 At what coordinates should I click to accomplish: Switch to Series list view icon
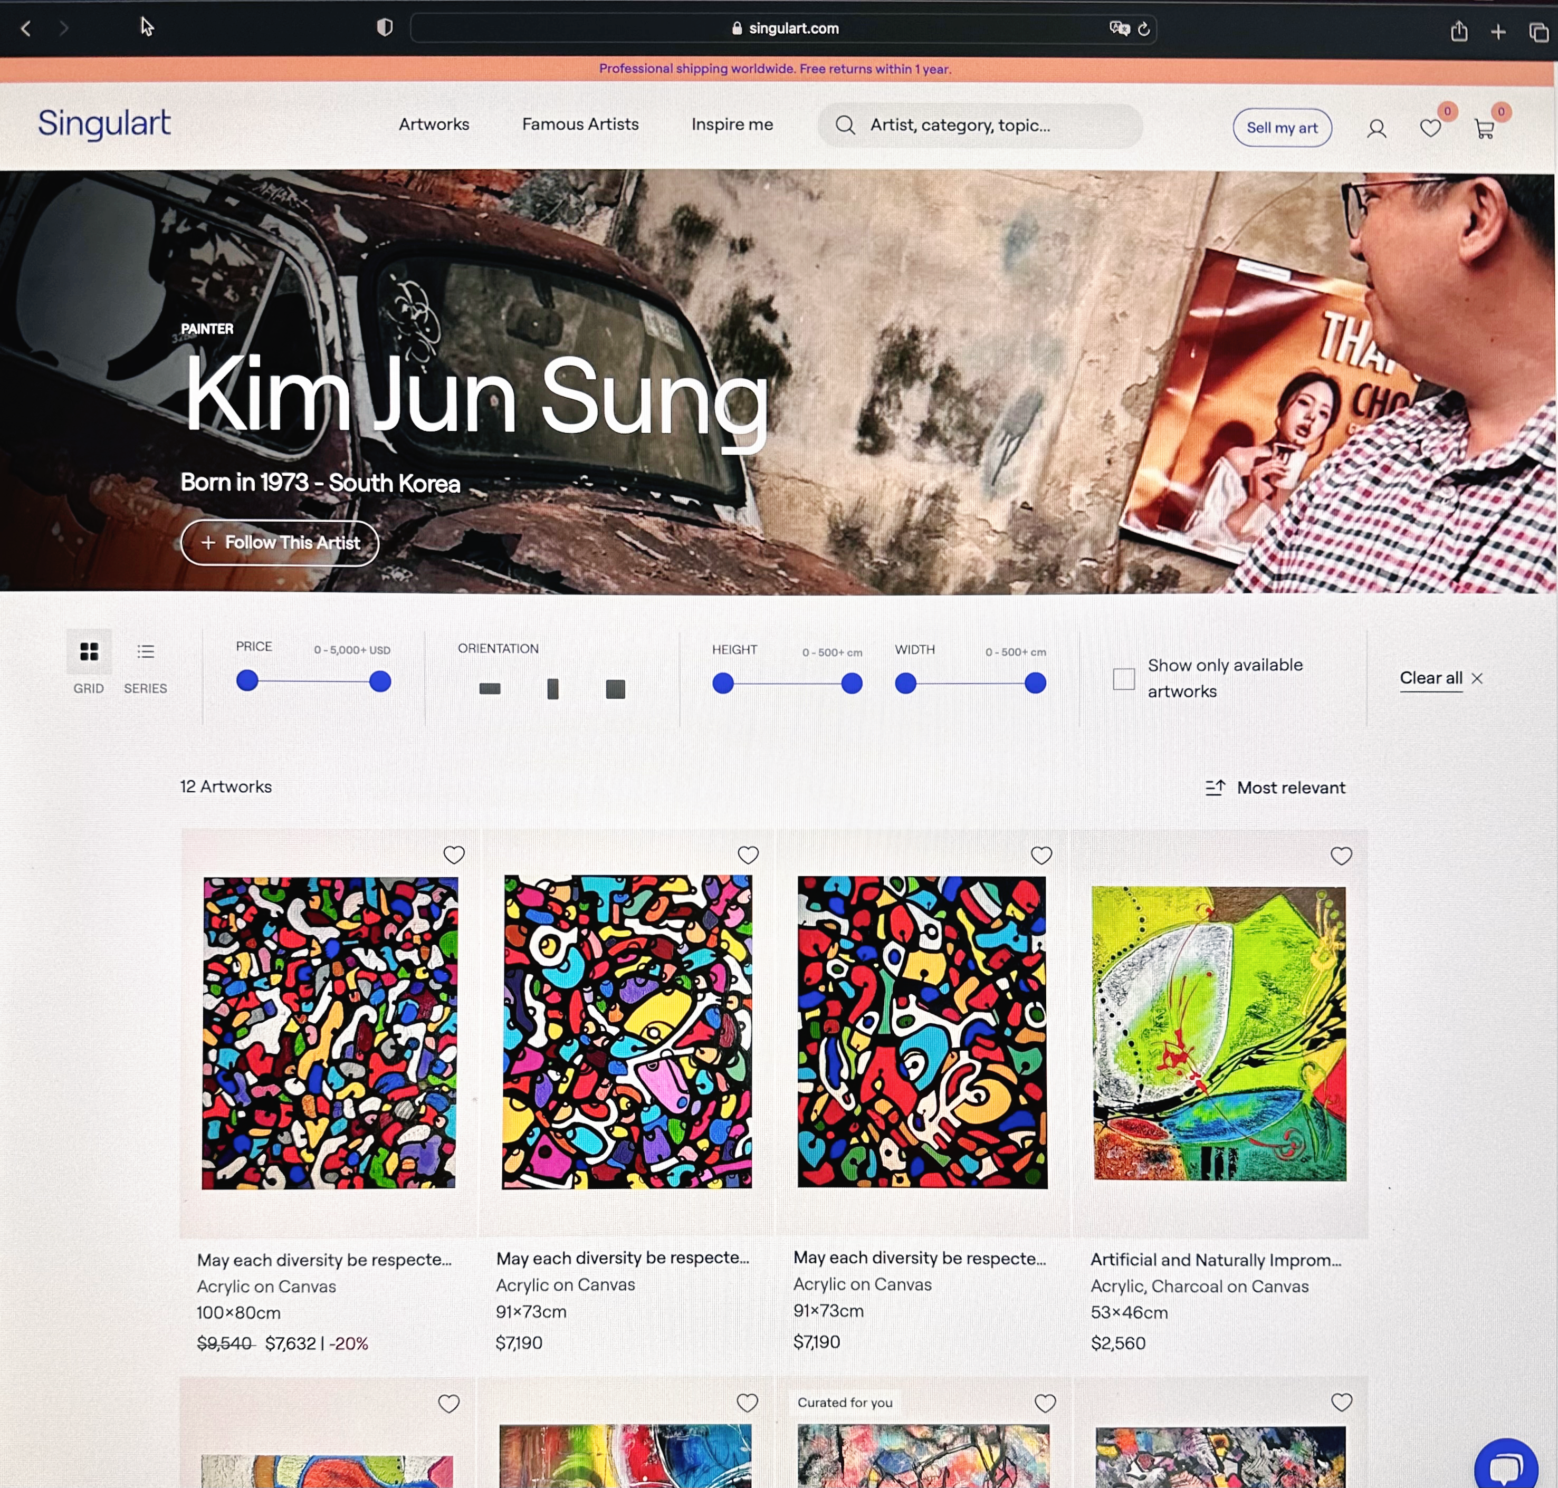[x=145, y=652]
